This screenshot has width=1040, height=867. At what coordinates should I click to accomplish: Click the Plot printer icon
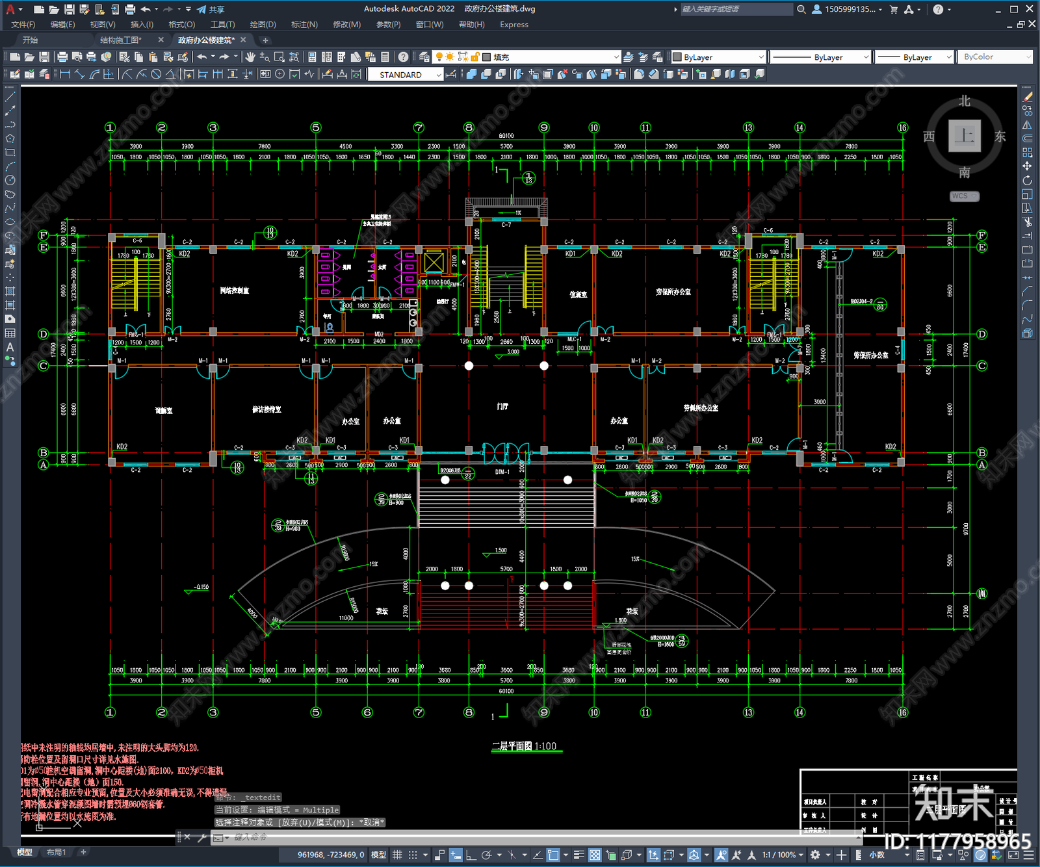62,57
